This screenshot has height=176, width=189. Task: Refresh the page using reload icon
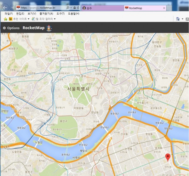78,7
